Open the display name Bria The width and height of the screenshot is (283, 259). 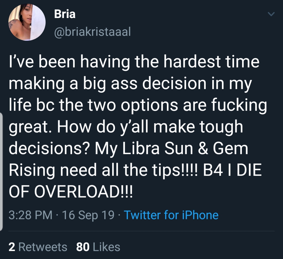tap(65, 14)
